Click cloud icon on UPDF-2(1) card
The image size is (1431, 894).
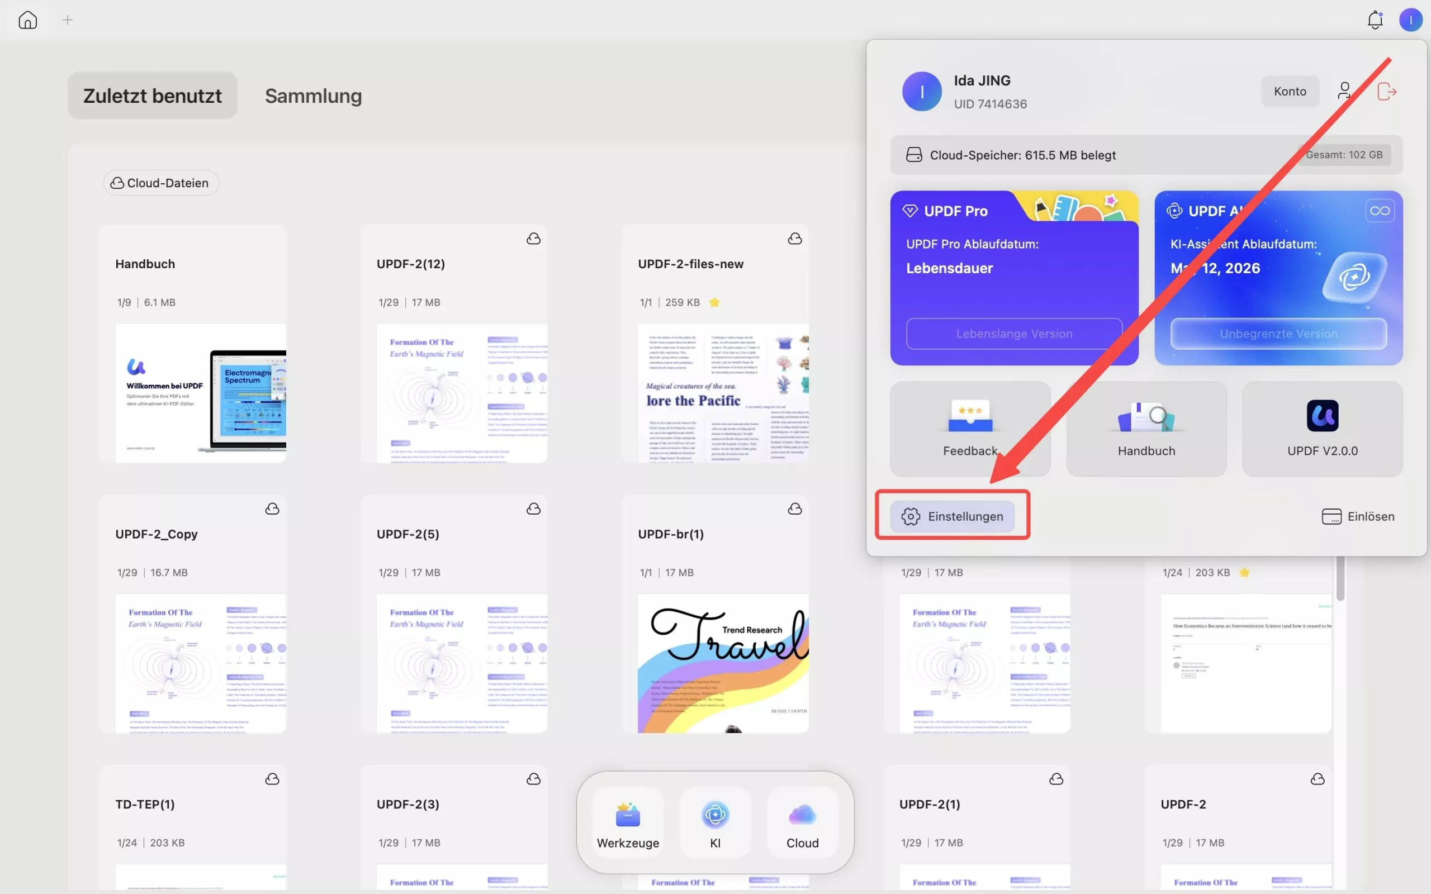pos(1056,779)
